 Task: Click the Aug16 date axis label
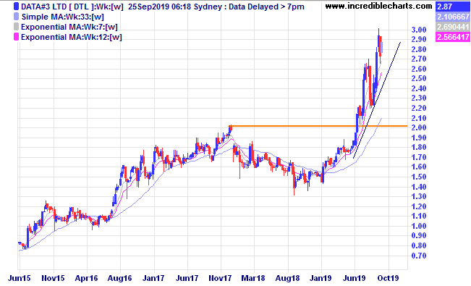120,278
